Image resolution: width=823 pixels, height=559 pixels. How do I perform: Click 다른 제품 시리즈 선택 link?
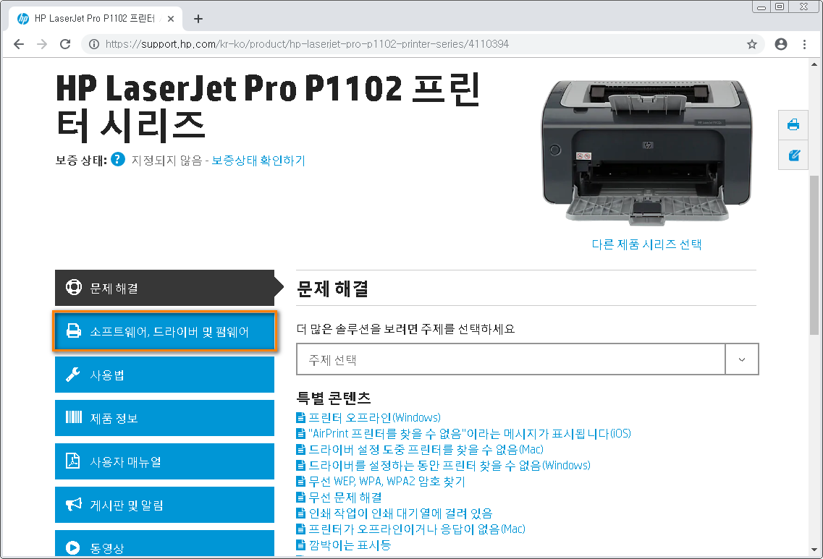point(646,244)
